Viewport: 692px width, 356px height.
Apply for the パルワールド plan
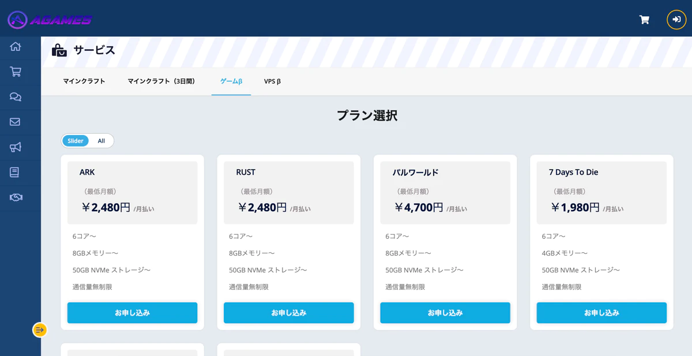[x=445, y=313]
